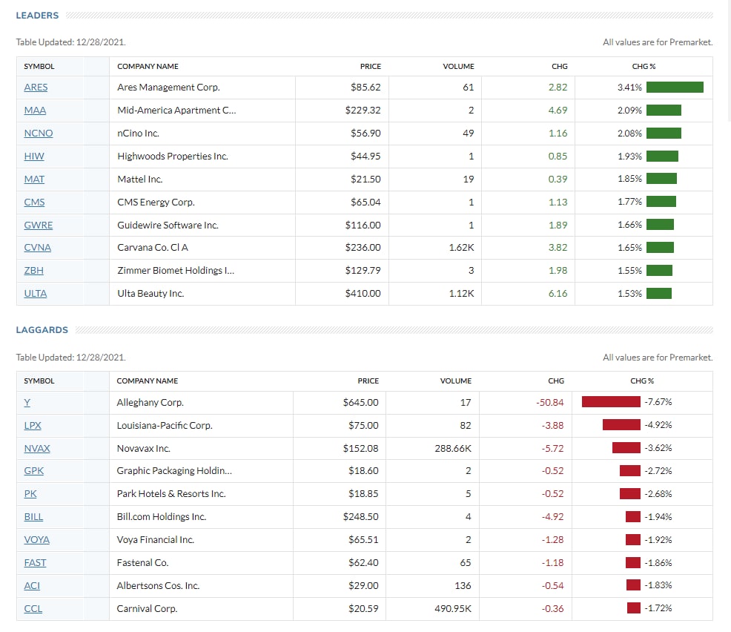This screenshot has height=632, width=731.
Task: Click the LEADERS section heading
Action: coord(37,16)
